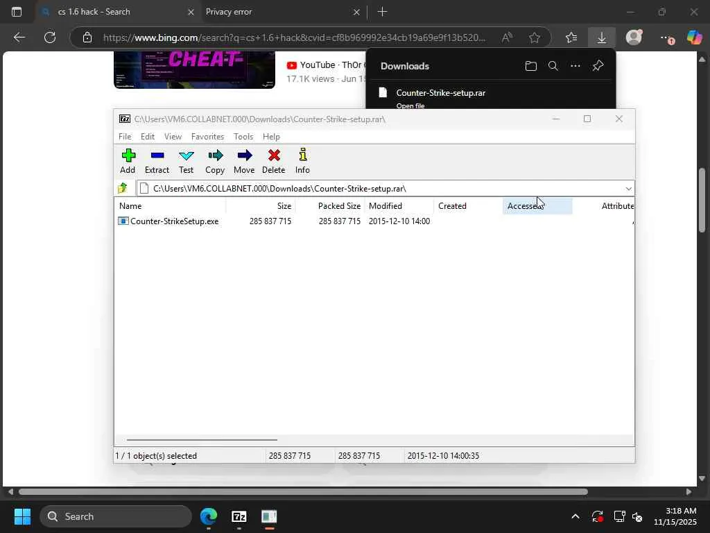Toggle the Edge Downloads button
Viewport: 710px width, 533px height.
click(601, 37)
